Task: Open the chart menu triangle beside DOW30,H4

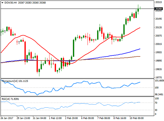Action: (x=2, y=3)
